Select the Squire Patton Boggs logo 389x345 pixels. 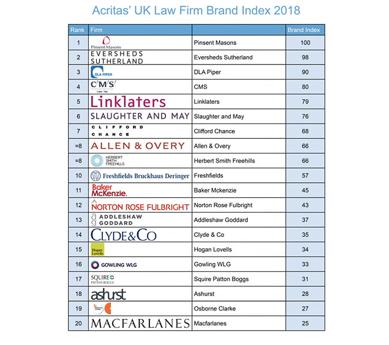click(102, 279)
